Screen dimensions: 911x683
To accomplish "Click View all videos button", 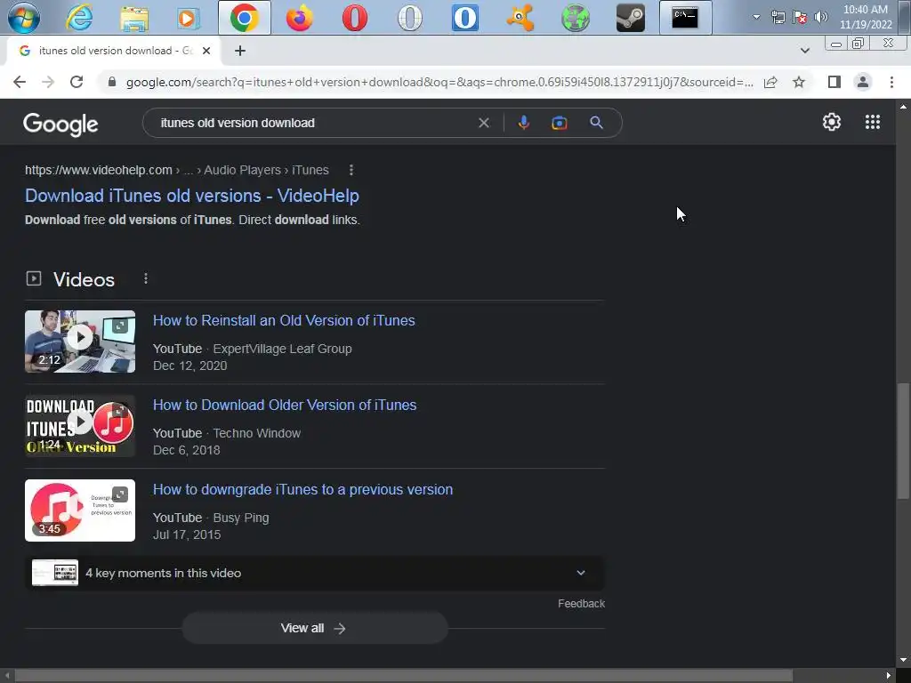I will point(314,629).
